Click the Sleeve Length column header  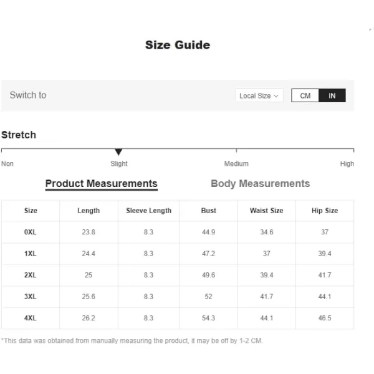(149, 211)
